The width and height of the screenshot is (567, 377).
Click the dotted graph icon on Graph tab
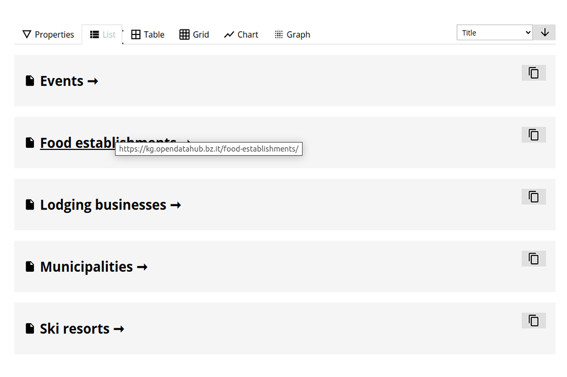point(278,35)
